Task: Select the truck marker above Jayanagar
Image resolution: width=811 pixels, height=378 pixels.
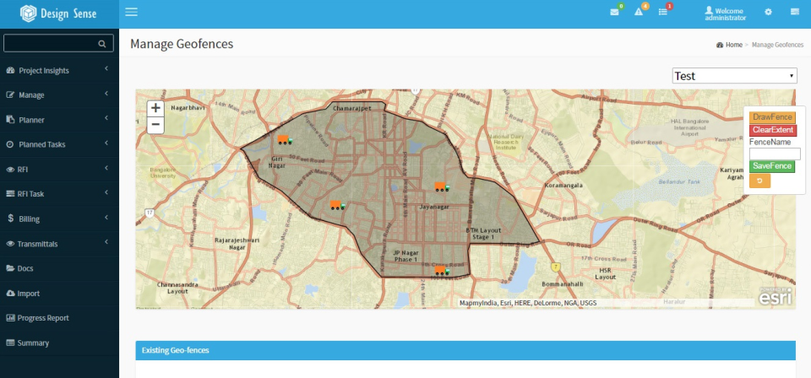Action: click(x=442, y=187)
